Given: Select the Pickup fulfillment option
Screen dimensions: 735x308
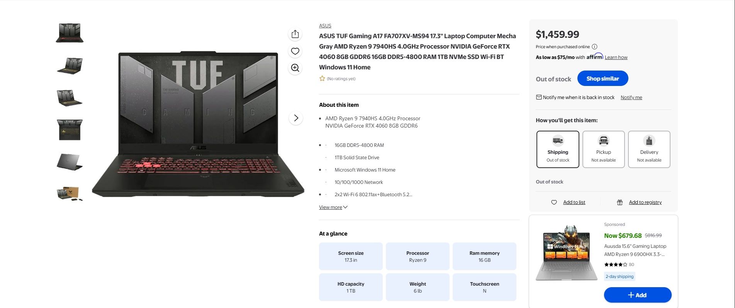Looking at the screenshot, I should 604,149.
